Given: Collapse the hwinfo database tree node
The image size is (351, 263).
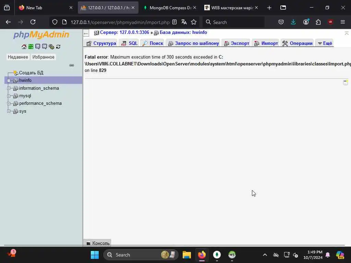Looking at the screenshot, I should 9,80.
